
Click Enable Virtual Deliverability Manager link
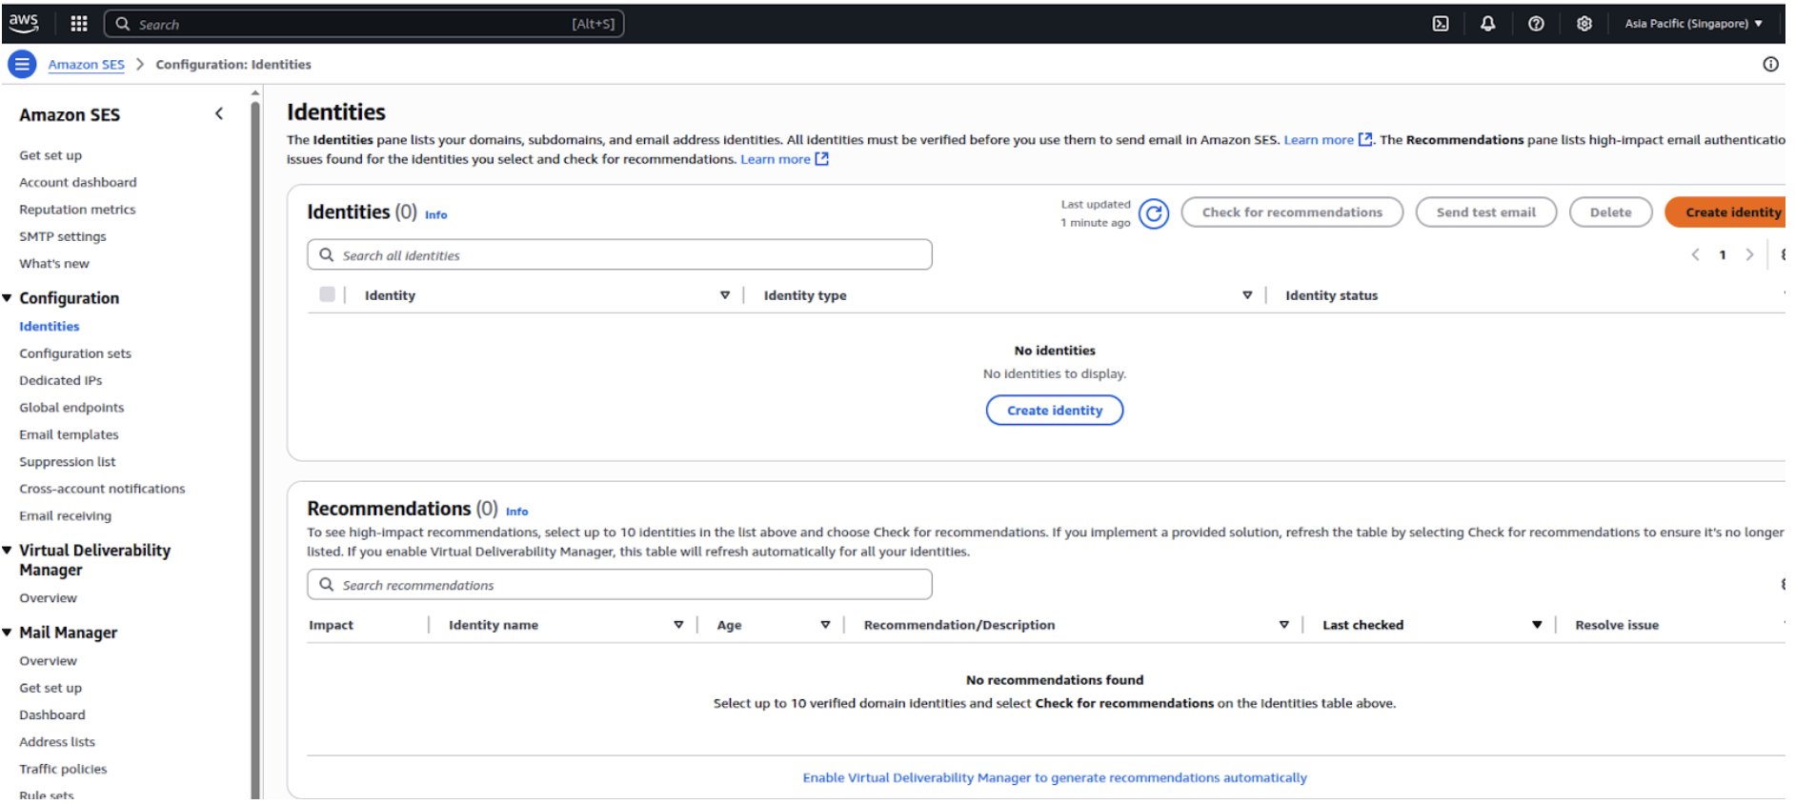[x=1055, y=778]
